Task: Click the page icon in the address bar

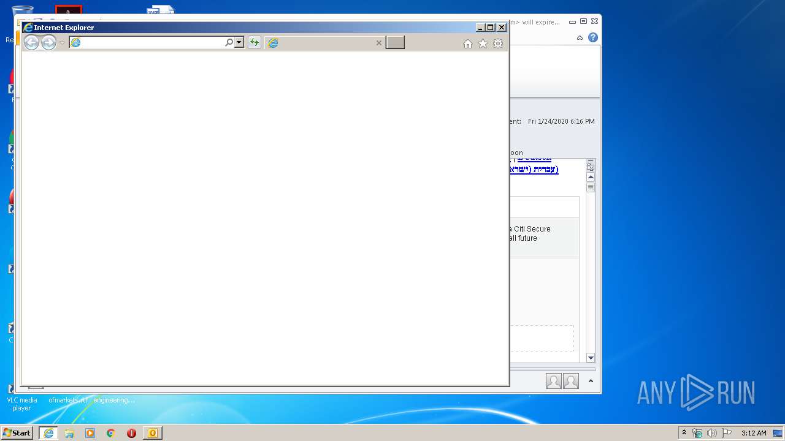Action: (x=75, y=42)
